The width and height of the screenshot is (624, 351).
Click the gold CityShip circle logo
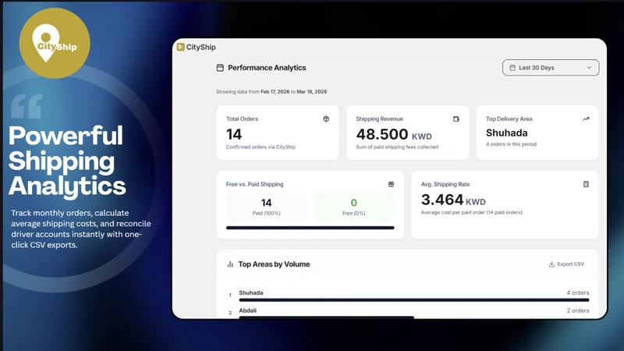tap(55, 43)
